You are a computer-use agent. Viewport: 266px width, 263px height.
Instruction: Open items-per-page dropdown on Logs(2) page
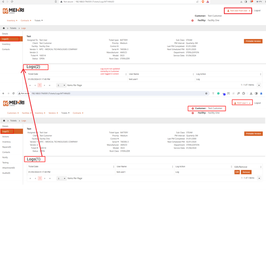61,85
